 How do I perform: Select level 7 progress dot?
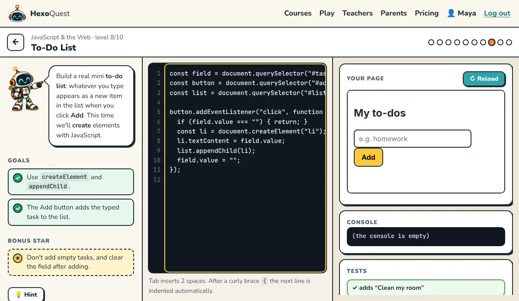pyautogui.click(x=483, y=42)
